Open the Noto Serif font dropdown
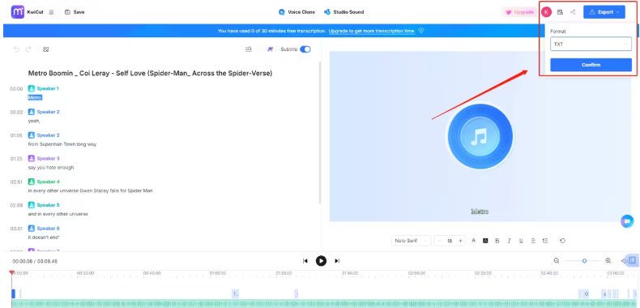This screenshot has height=308, width=640. tap(411, 241)
